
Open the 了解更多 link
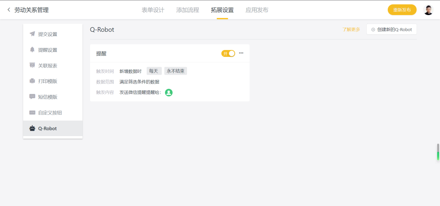[351, 29]
